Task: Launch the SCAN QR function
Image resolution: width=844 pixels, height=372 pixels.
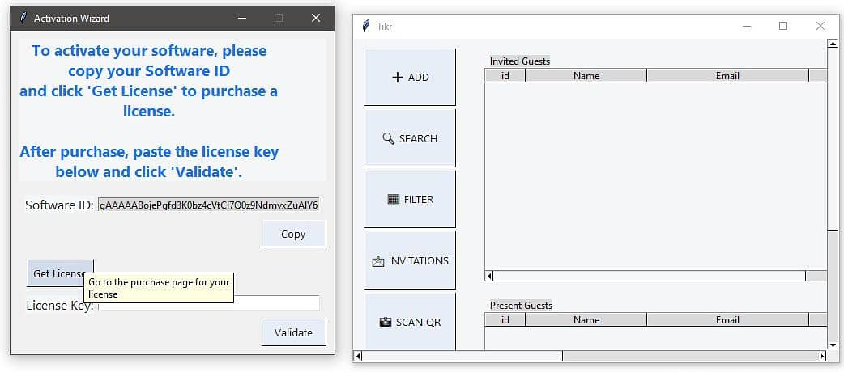Action: coord(410,322)
